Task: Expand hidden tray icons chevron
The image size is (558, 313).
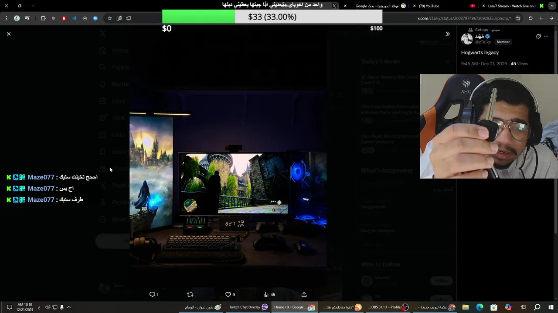Action: (x=68, y=307)
